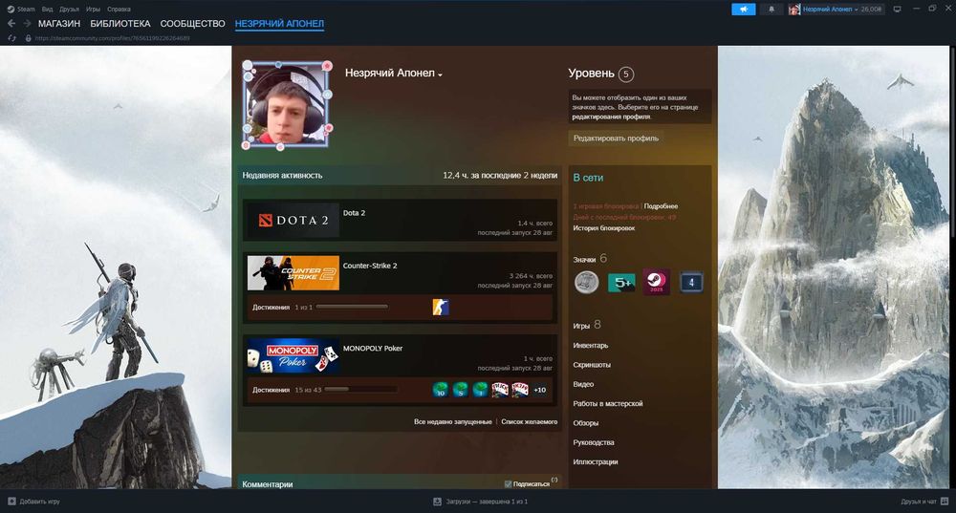Open downloads status Загрузки in bottom bar
Screen dimensions: 956x513
tap(480, 502)
